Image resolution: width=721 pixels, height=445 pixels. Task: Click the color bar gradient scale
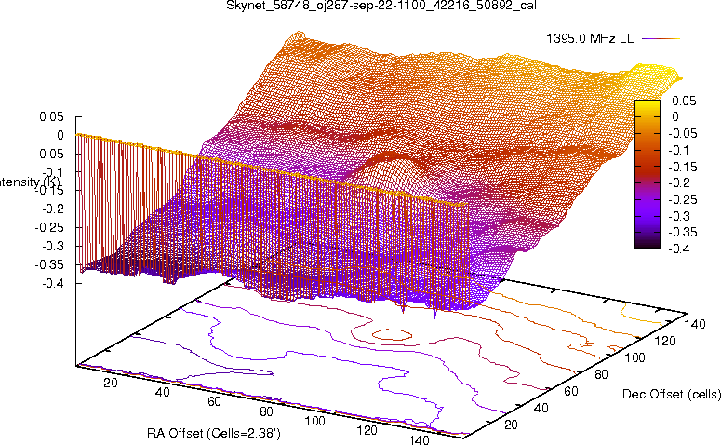click(647, 174)
